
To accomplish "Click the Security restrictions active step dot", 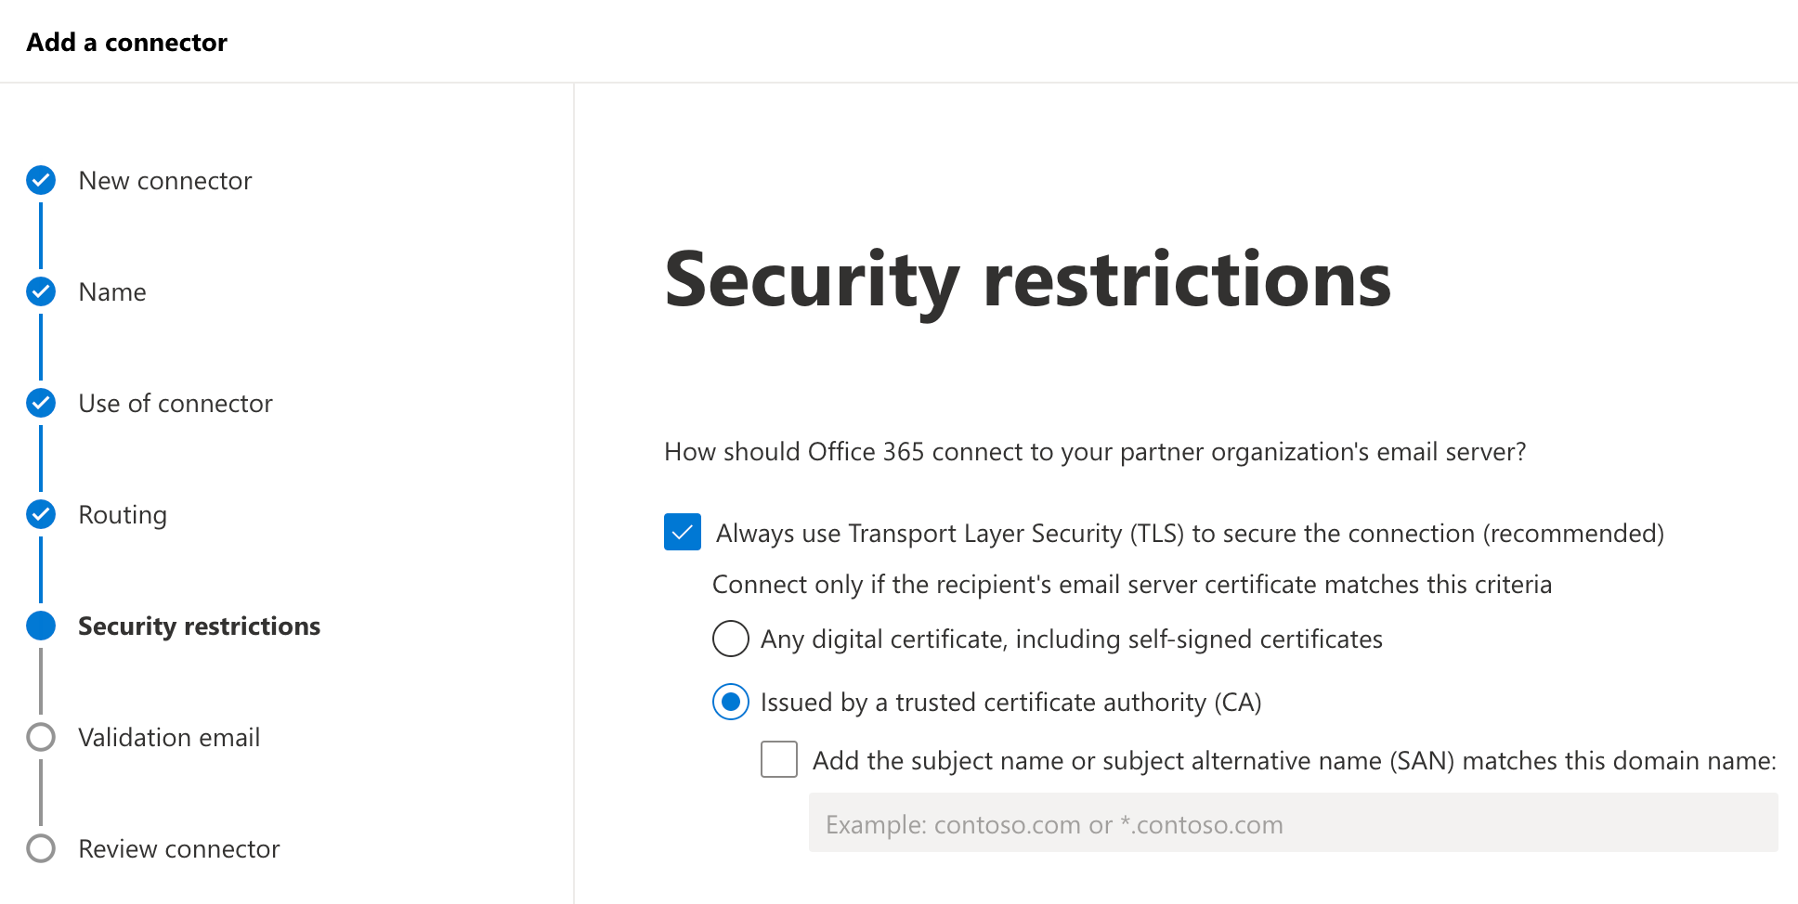I will 41,626.
